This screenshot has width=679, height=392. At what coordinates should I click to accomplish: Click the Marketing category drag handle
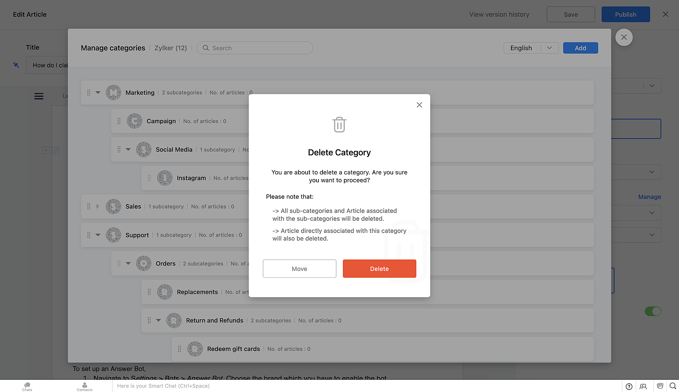[x=89, y=93]
